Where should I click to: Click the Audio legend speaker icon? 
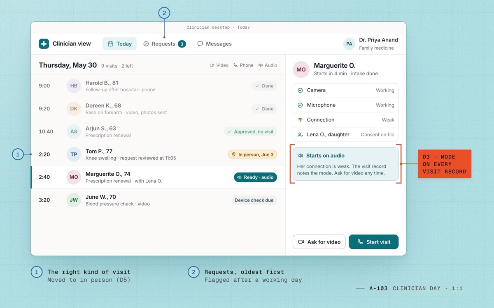261,65
